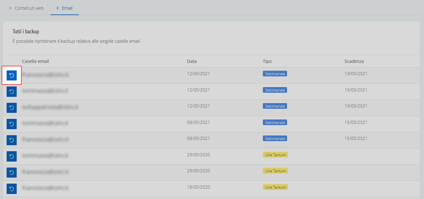Click Una Tantum badge in 18/05/2020 row
Screen dimensions: 424x199
(275, 187)
